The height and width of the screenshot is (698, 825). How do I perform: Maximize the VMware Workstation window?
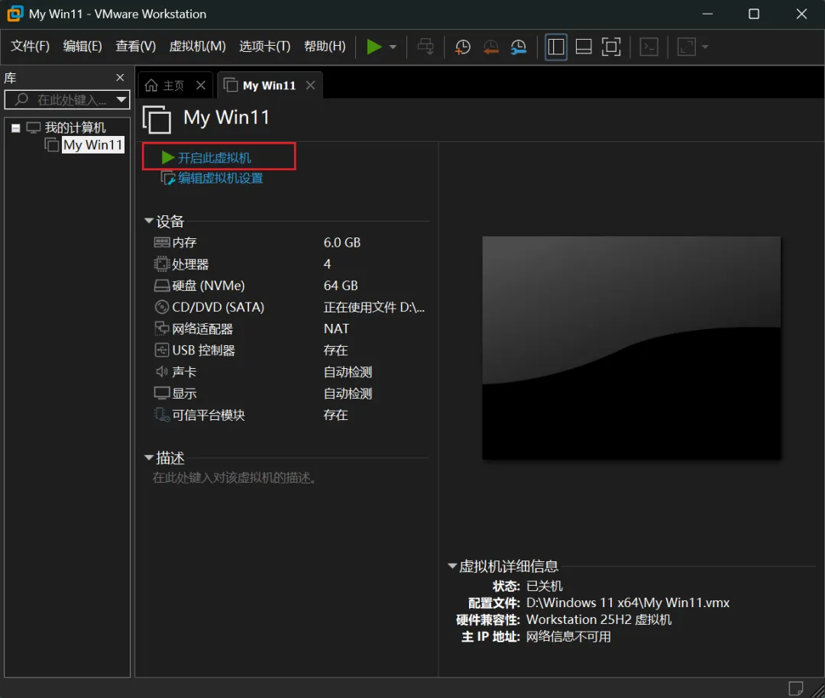[x=753, y=14]
